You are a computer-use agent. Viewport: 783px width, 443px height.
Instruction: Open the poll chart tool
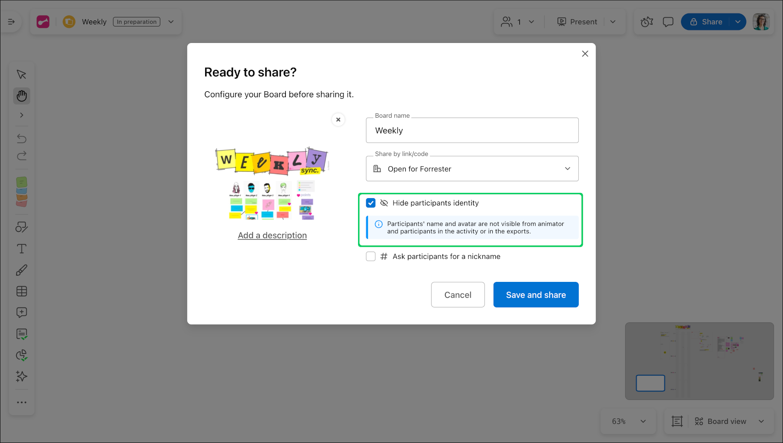[22, 355]
